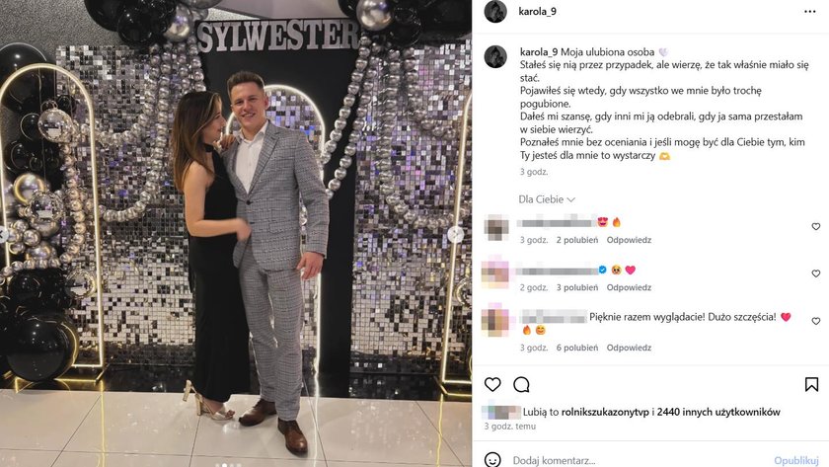Open karola_9 profile picture in the header

pyautogui.click(x=495, y=11)
